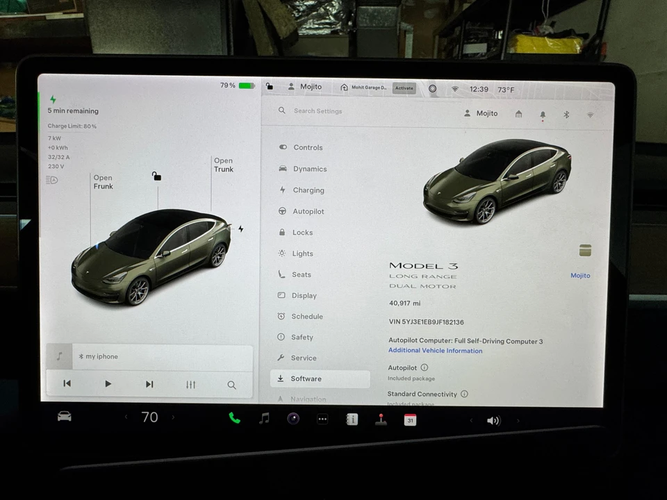The width and height of the screenshot is (667, 500).
Task: Tap the cabin temperature value 70
Action: coord(149,417)
